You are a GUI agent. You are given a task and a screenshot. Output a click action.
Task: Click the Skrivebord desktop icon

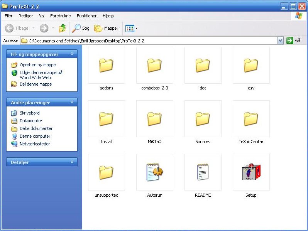14,113
